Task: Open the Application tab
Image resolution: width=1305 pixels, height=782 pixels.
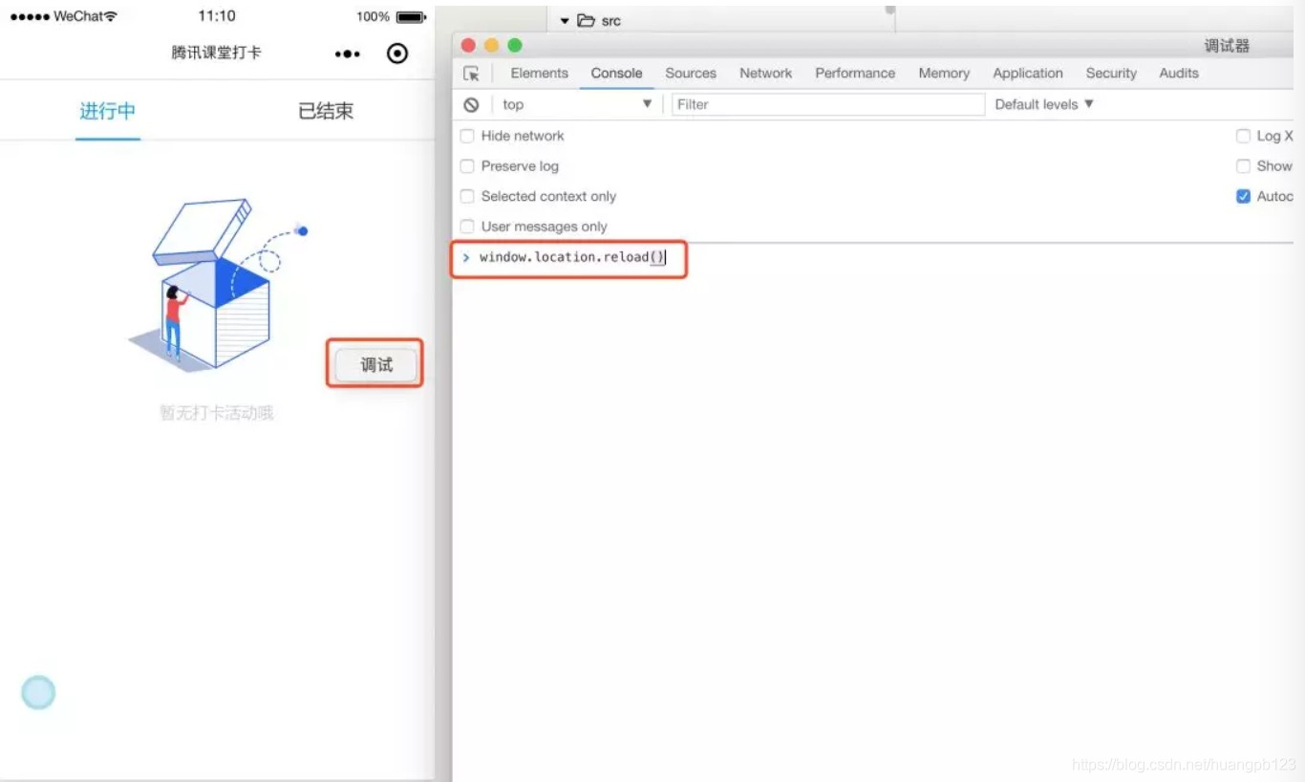Action: point(1028,74)
